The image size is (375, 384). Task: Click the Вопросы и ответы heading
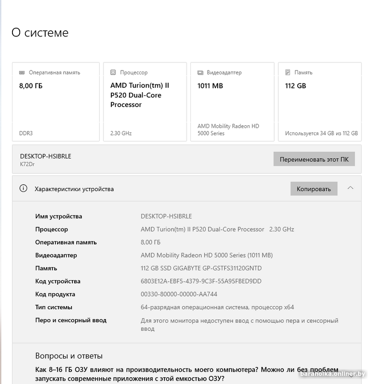coord(69,356)
